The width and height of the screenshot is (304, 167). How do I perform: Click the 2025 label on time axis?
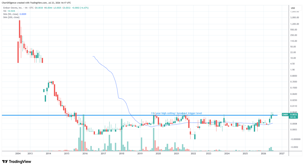pyautogui.click(x=245, y=154)
